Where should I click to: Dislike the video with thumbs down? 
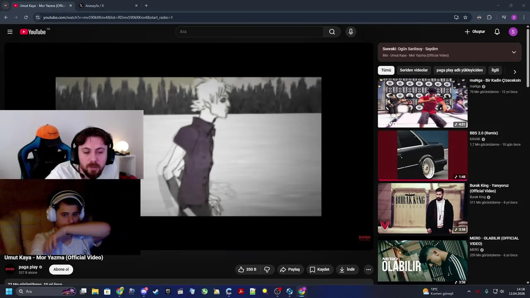(x=267, y=269)
